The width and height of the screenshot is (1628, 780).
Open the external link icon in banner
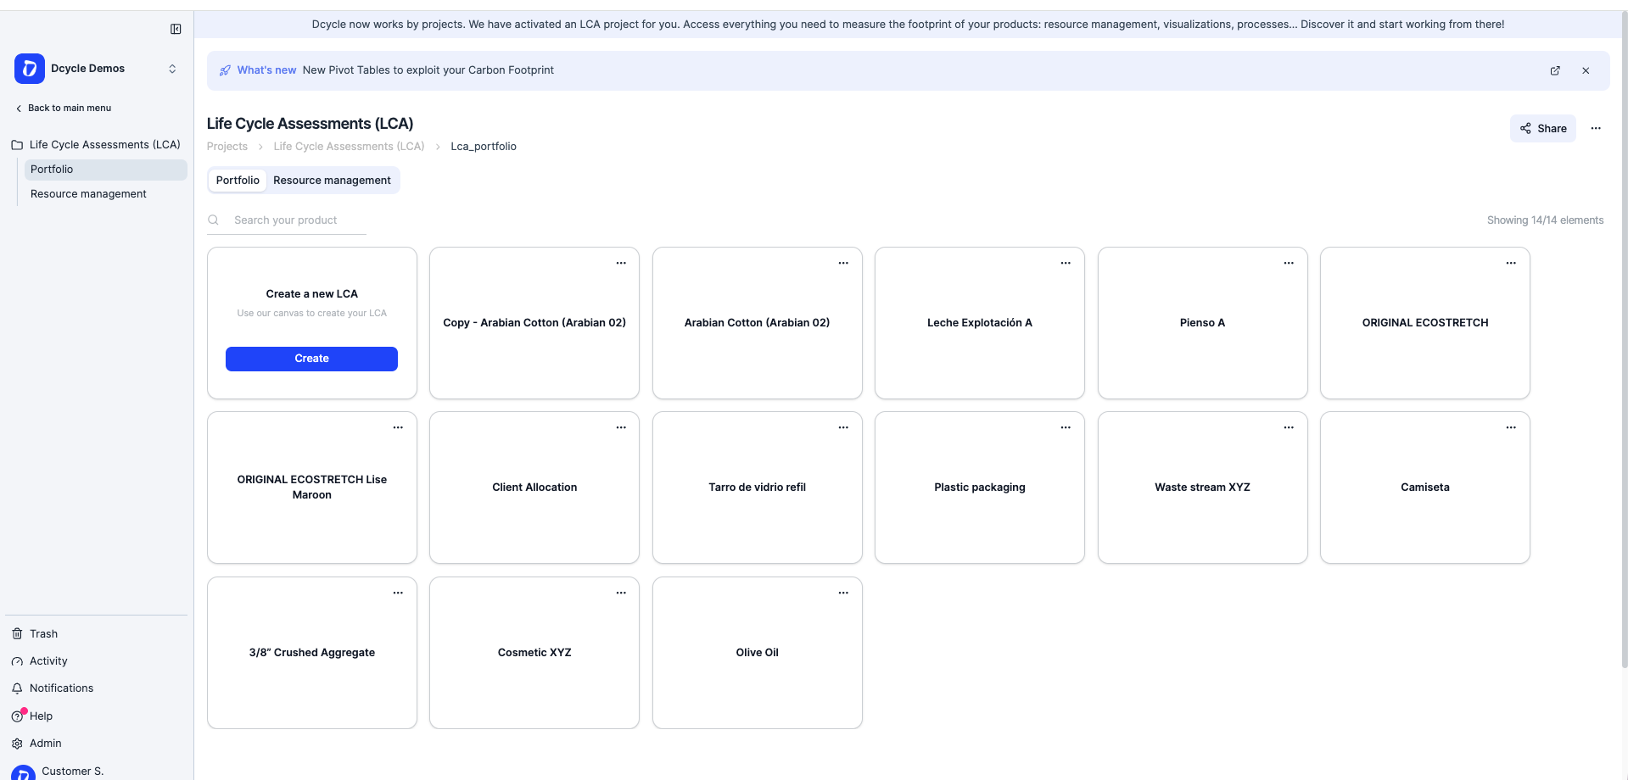coord(1555,71)
